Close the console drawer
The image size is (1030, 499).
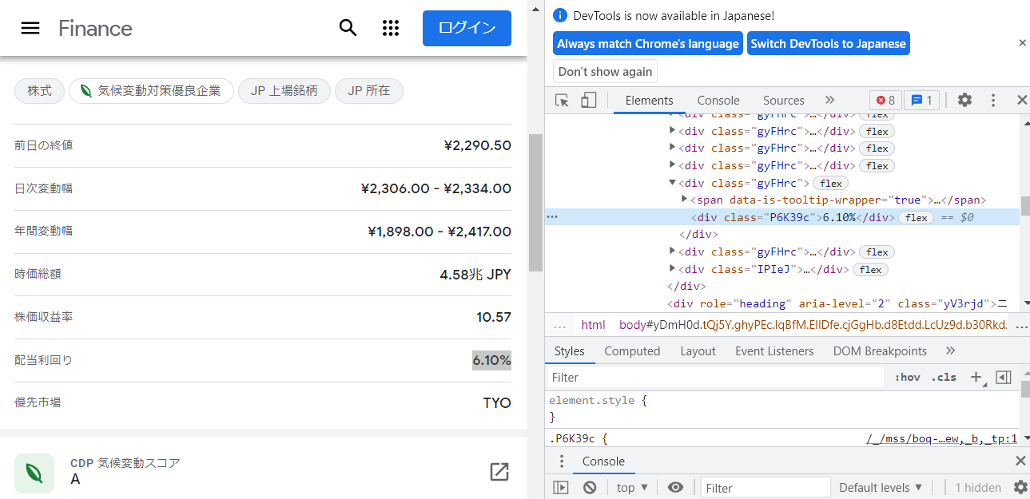[1020, 461]
